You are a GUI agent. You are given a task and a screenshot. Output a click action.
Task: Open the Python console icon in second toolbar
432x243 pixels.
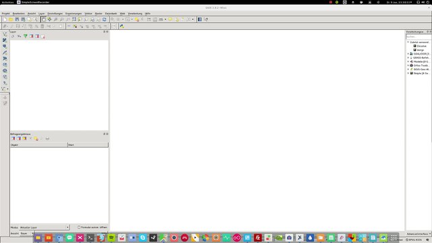tap(122, 26)
